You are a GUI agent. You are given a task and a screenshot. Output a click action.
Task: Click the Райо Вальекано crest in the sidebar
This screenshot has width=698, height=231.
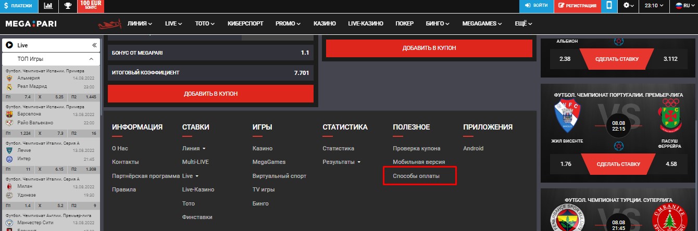(9, 123)
